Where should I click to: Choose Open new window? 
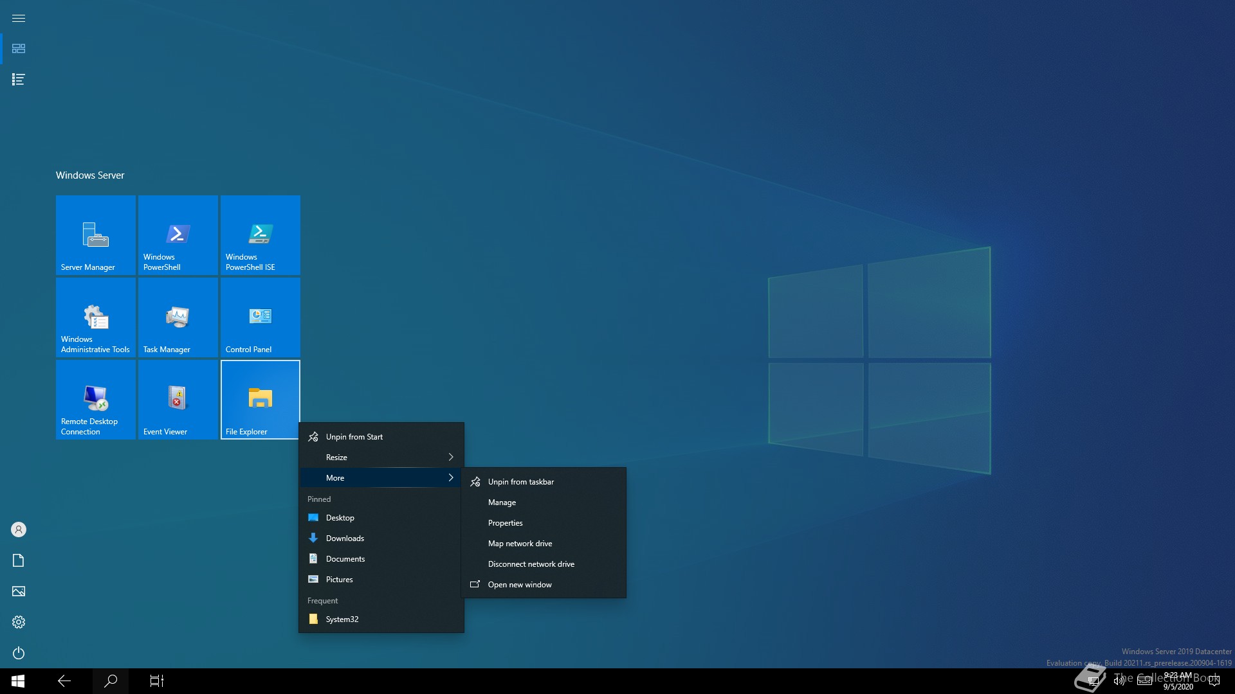544,585
